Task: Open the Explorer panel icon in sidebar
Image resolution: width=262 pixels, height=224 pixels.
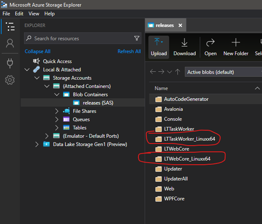Action: tap(10, 27)
